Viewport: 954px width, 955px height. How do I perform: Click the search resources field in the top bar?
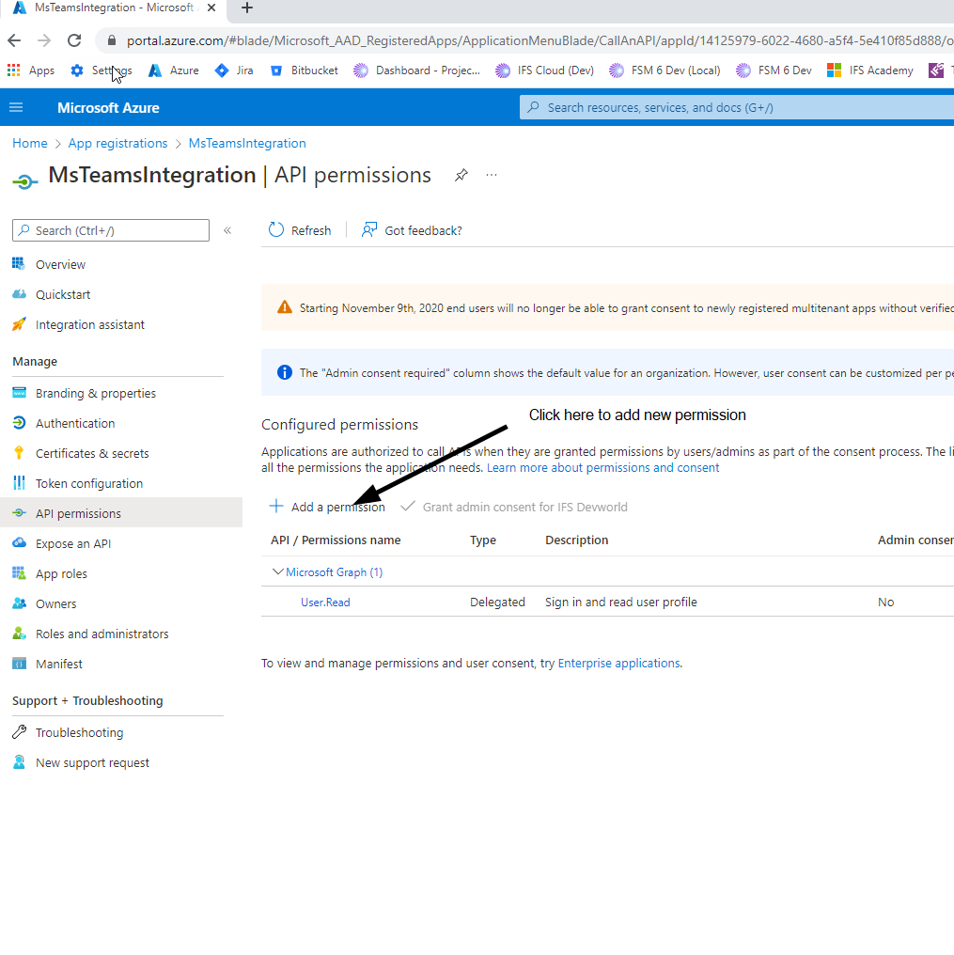point(733,107)
